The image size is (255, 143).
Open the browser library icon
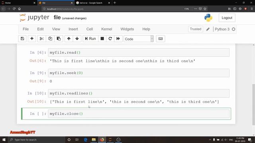click(229, 9)
